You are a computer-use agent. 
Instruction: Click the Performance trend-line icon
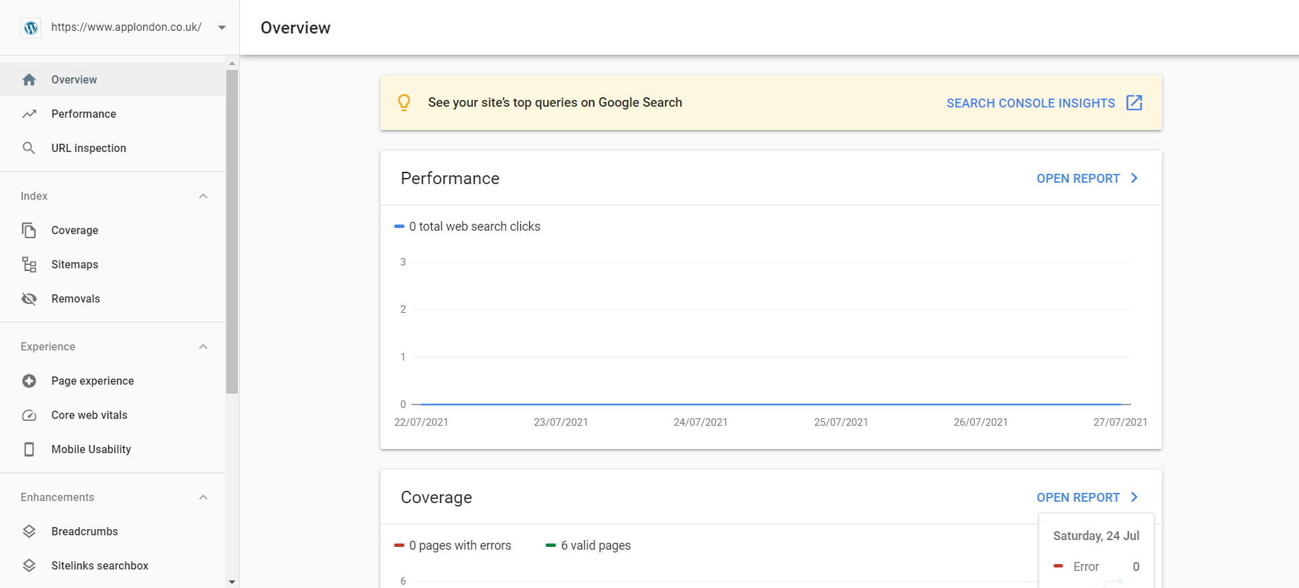[29, 114]
